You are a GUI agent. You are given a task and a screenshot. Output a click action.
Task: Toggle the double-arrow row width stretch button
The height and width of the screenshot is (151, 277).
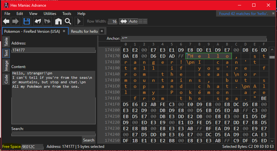pos(123,21)
